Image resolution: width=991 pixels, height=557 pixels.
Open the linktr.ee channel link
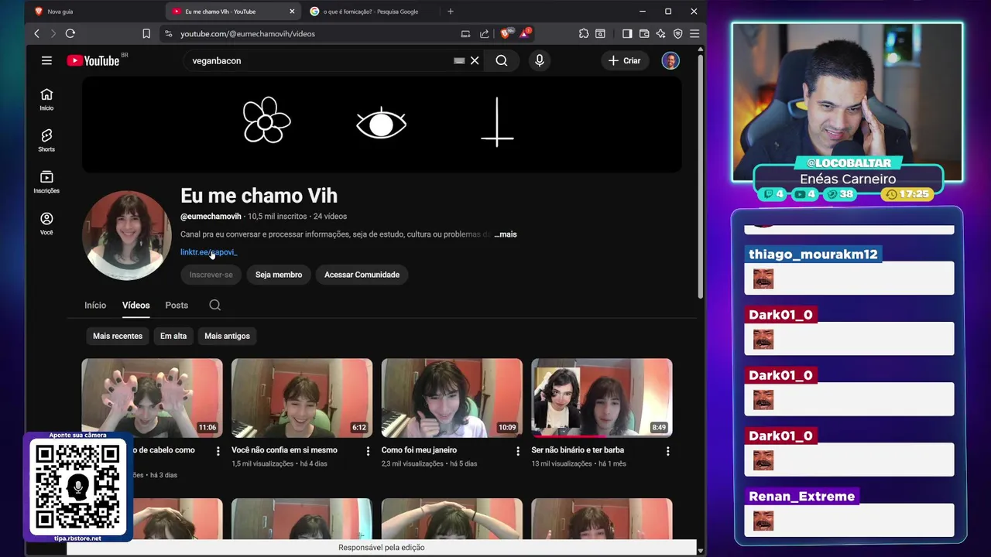(x=209, y=252)
